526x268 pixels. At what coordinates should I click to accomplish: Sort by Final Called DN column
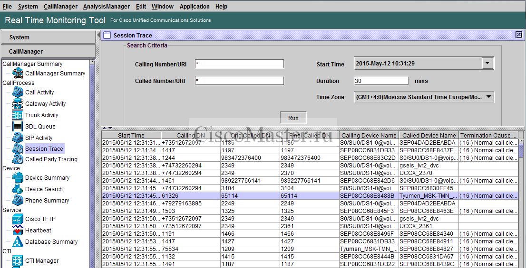pyautogui.click(x=309, y=136)
